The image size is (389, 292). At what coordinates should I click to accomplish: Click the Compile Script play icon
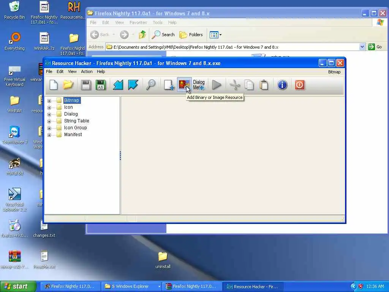[217, 85]
